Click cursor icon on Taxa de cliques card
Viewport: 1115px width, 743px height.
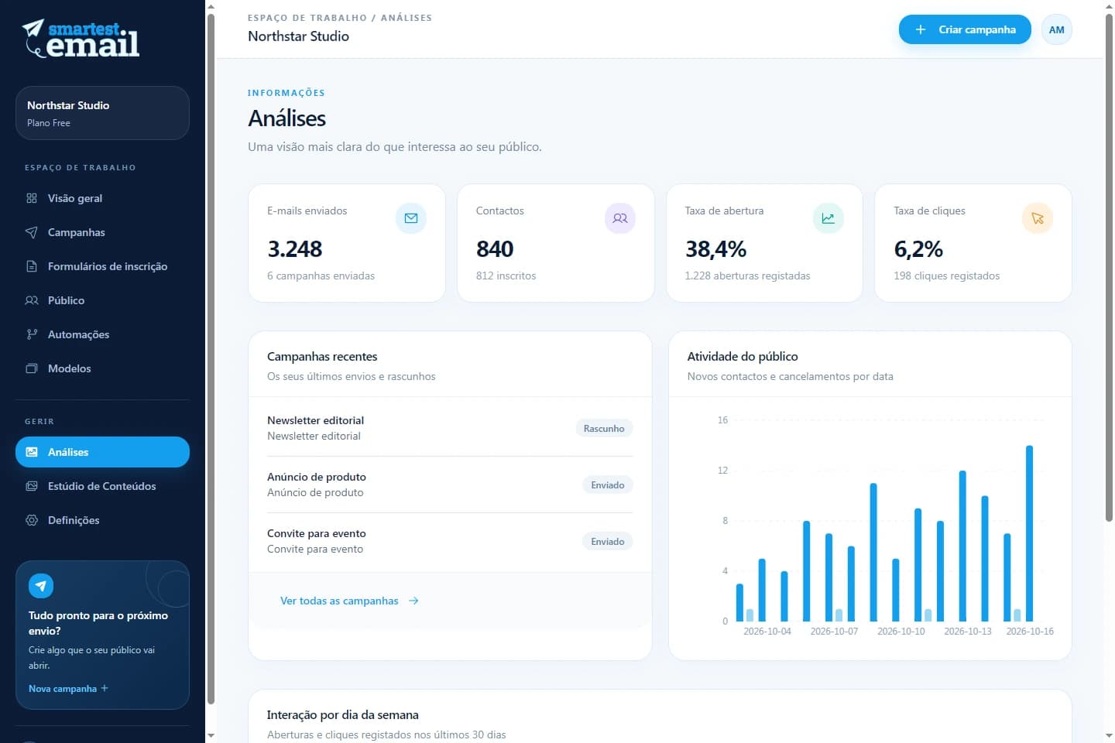point(1038,218)
